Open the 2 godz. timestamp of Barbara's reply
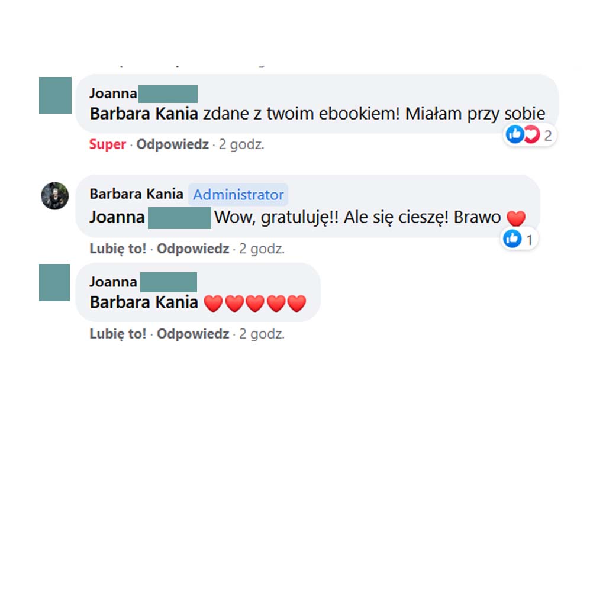 262,249
